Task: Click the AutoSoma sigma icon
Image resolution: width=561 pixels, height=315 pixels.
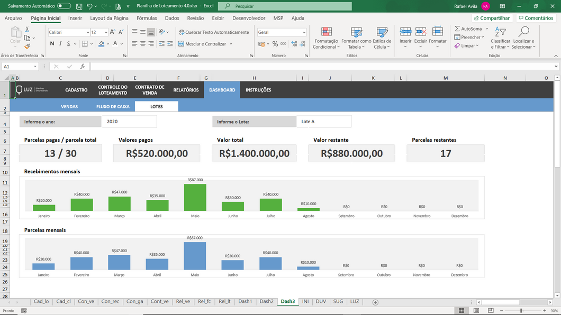Action: (x=457, y=29)
